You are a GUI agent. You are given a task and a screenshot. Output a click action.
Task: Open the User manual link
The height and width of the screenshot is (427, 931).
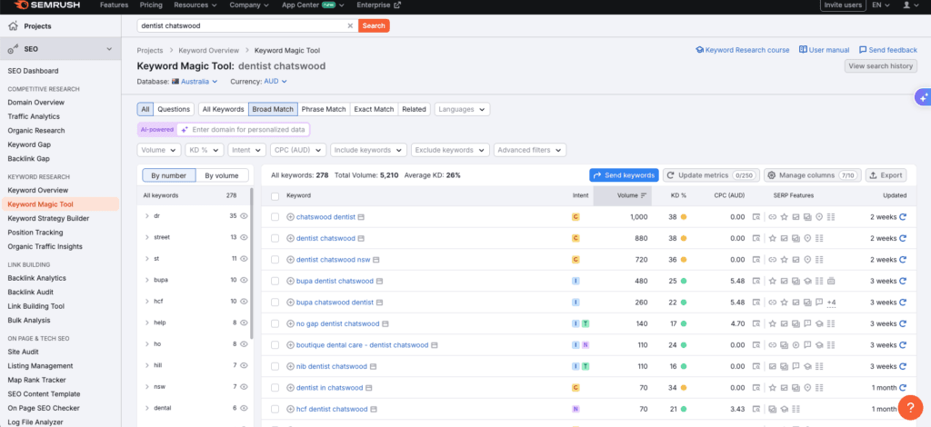click(x=824, y=50)
